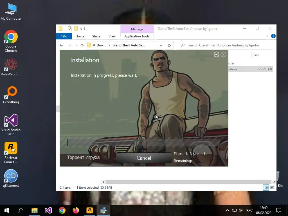Screen dimensions: 288x216
Task: Open the File menu in Explorer
Action: coord(64,36)
